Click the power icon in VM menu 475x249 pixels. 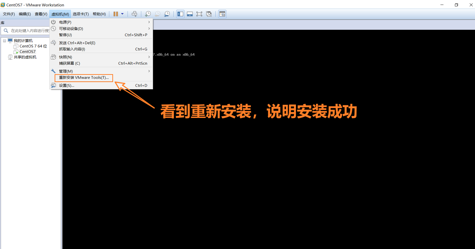click(54, 22)
